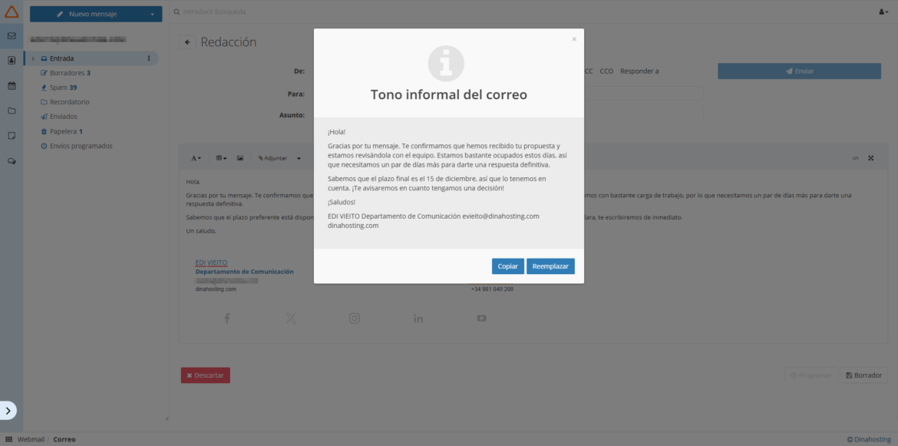Open the Calendar icon in left sidebar
Viewport: 898px width, 446px height.
[x=10, y=87]
